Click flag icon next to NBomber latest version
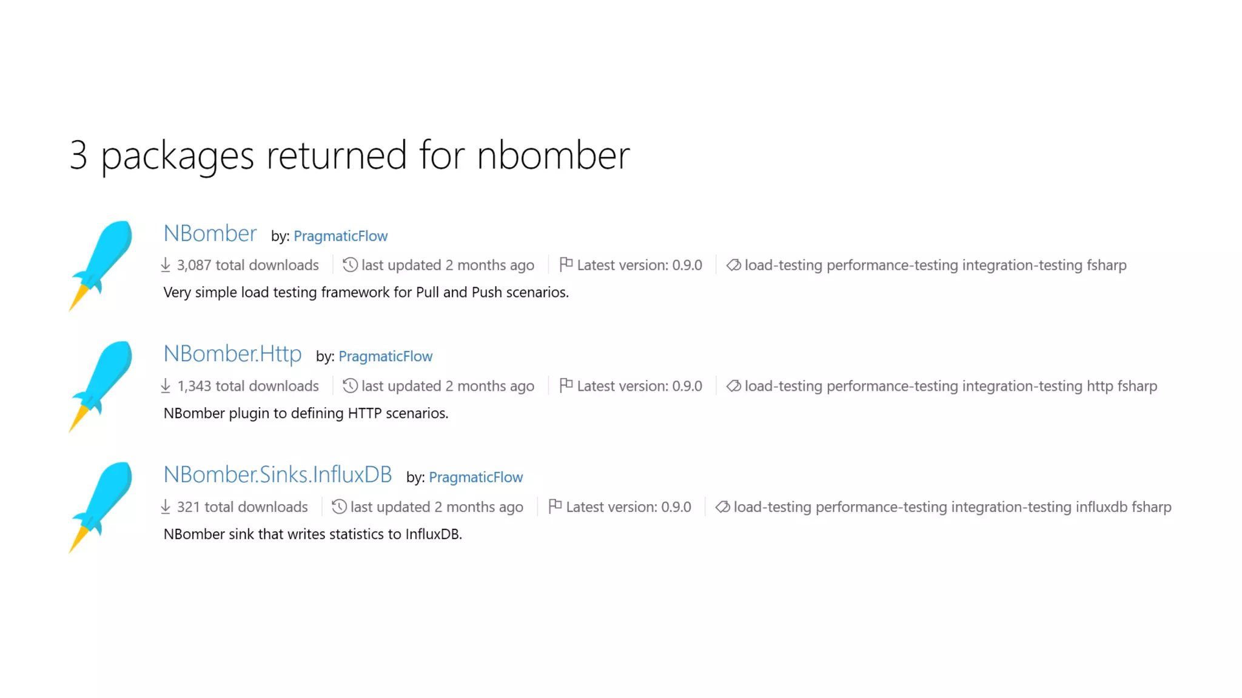1242x698 pixels. point(566,265)
